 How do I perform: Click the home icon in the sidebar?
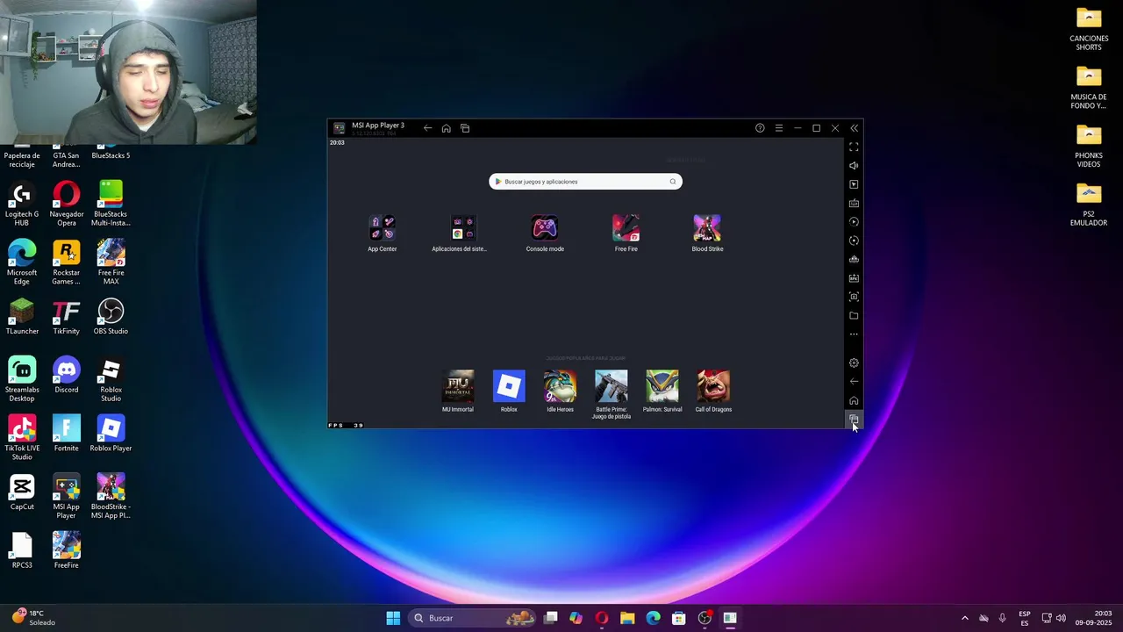pyautogui.click(x=854, y=401)
